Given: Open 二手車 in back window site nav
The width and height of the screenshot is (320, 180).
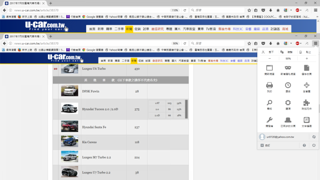Looking at the screenshot, I should [119, 29].
